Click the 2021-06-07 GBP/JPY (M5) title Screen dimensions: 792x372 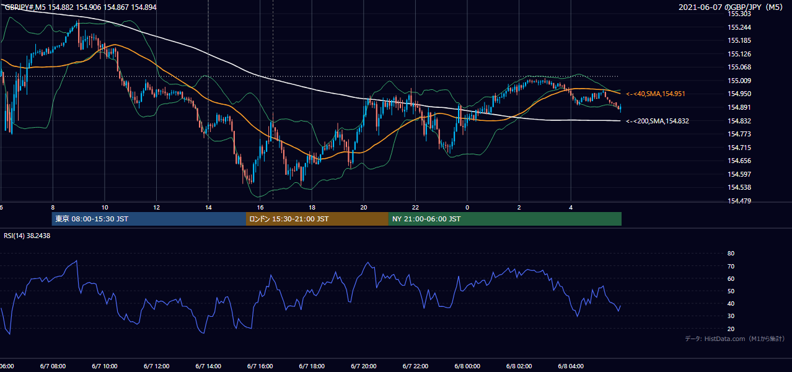pyautogui.click(x=731, y=7)
